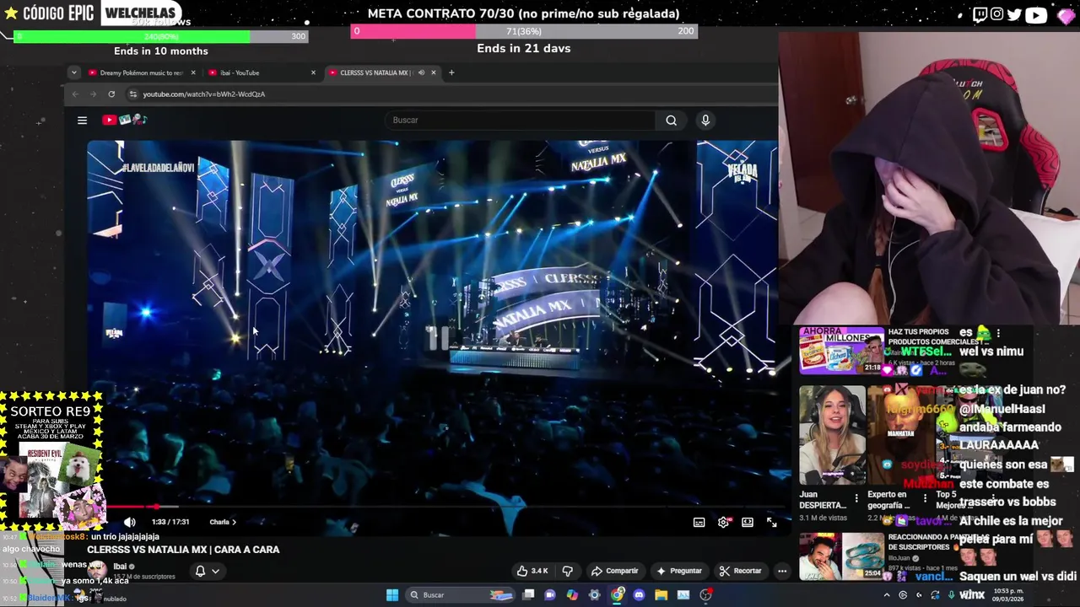Toggle theater mode in the player
This screenshot has height=607, width=1080.
(748, 523)
